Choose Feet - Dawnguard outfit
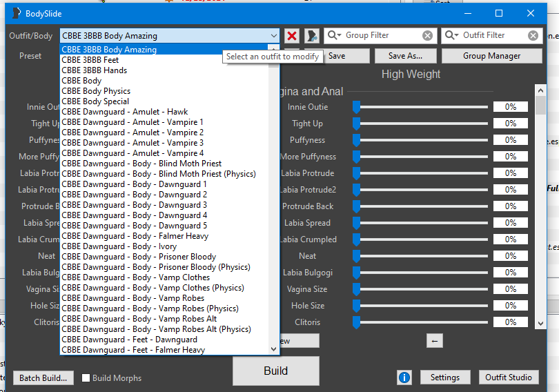 click(x=164, y=339)
